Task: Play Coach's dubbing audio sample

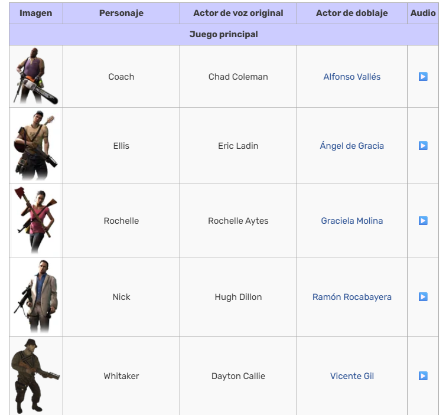Action: pyautogui.click(x=423, y=77)
